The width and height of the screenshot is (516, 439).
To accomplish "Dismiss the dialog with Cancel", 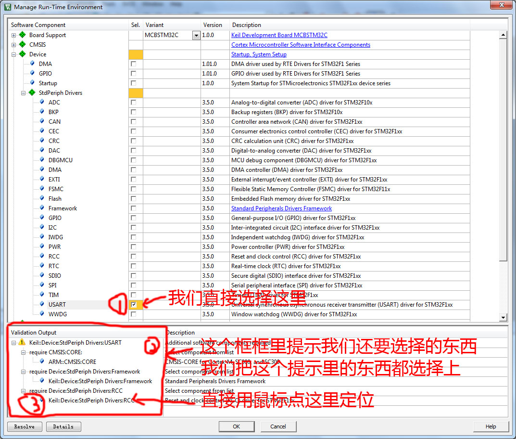I will [x=278, y=426].
